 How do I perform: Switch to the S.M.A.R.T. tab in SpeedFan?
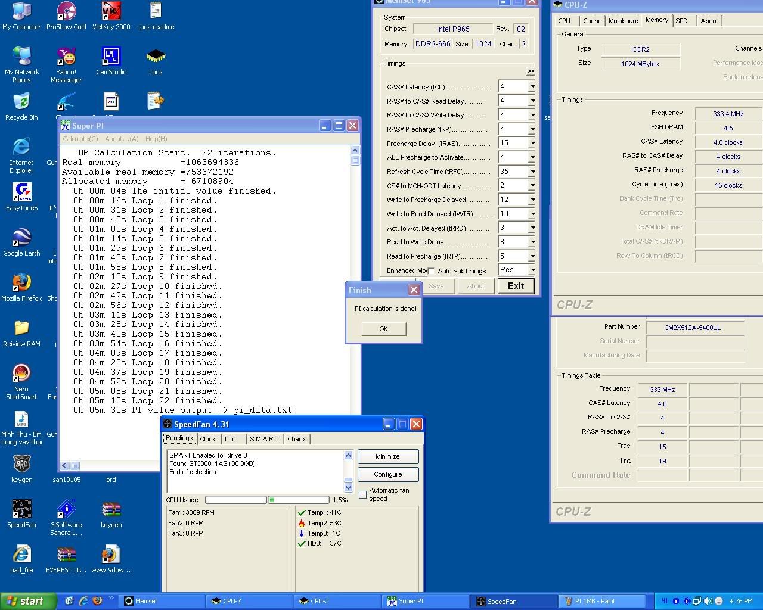(x=265, y=439)
